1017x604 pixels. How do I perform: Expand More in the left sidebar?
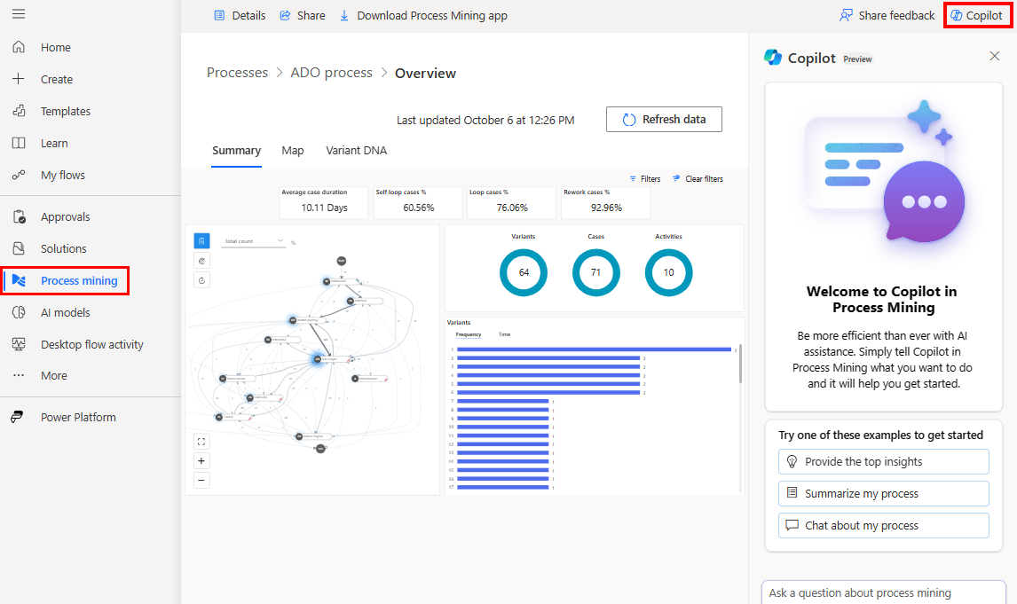53,375
